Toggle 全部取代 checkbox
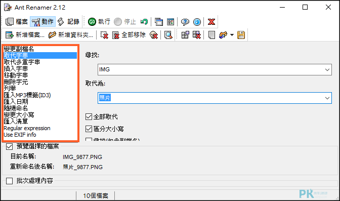This screenshot has width=340, height=201. (x=89, y=117)
